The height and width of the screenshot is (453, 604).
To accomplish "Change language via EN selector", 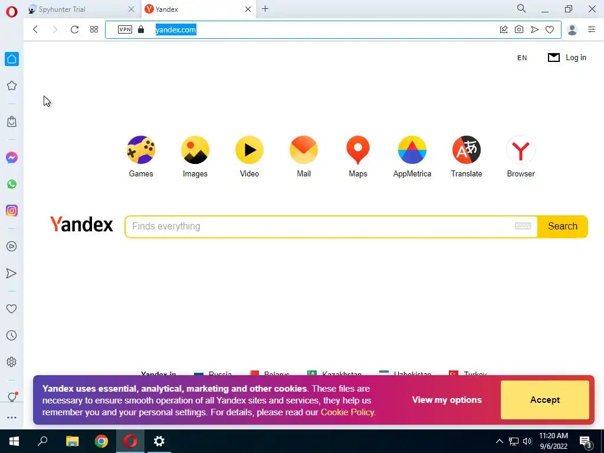I will pos(522,58).
